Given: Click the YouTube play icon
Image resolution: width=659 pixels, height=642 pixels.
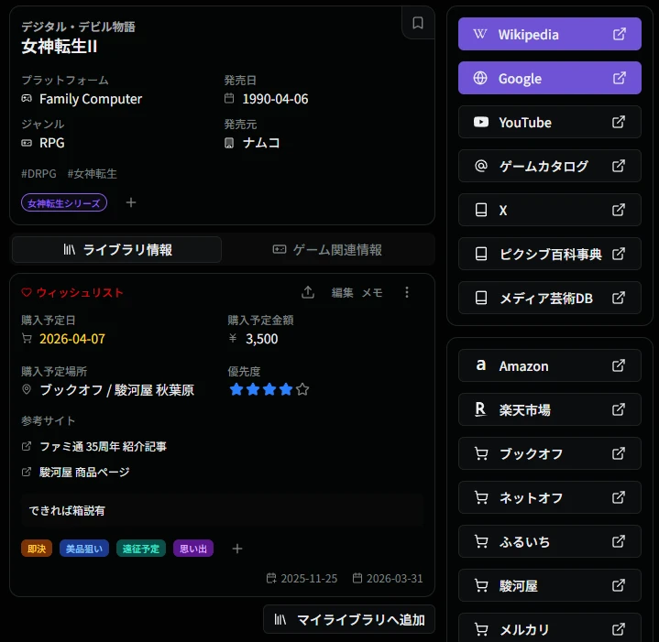Looking at the screenshot, I should (x=481, y=122).
